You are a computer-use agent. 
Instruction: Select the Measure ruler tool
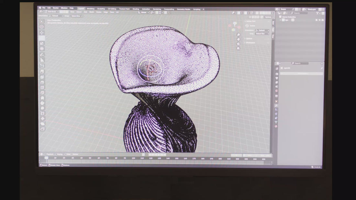pyautogui.click(x=42, y=60)
